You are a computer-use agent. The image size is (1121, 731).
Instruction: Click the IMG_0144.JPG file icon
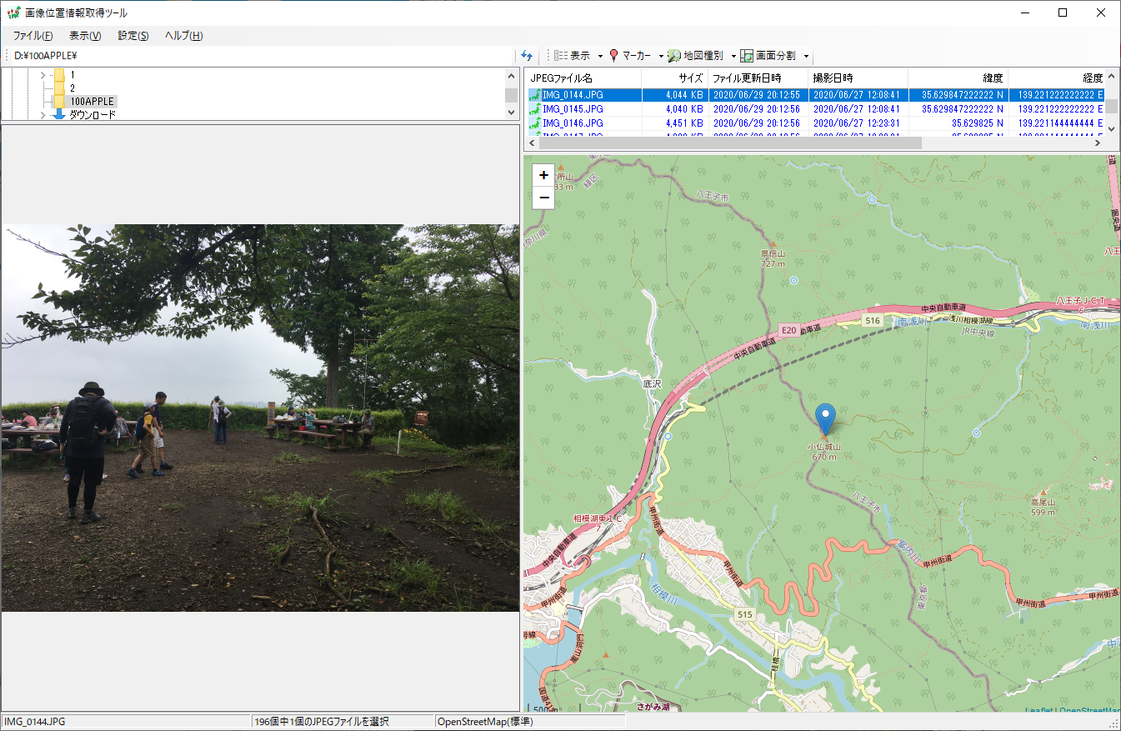point(535,95)
